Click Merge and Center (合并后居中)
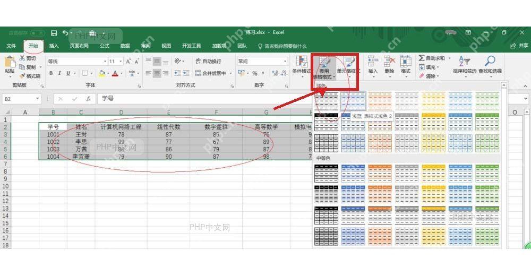The height and width of the screenshot is (276, 531). tap(211, 73)
